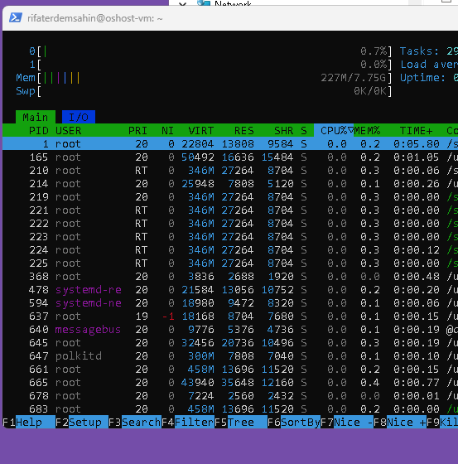Sort by the CPU% column header
This screenshot has width=458, height=464.
tap(334, 130)
